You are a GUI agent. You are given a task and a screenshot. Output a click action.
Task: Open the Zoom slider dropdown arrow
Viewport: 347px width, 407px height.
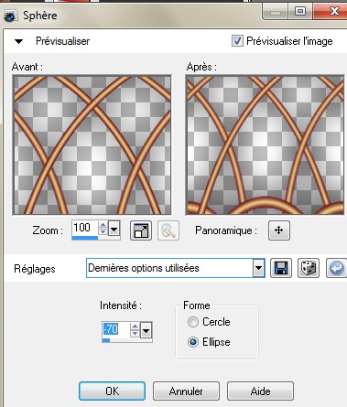pos(114,229)
